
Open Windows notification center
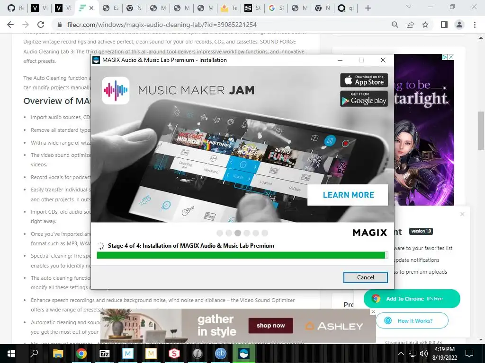pyautogui.click(x=469, y=354)
